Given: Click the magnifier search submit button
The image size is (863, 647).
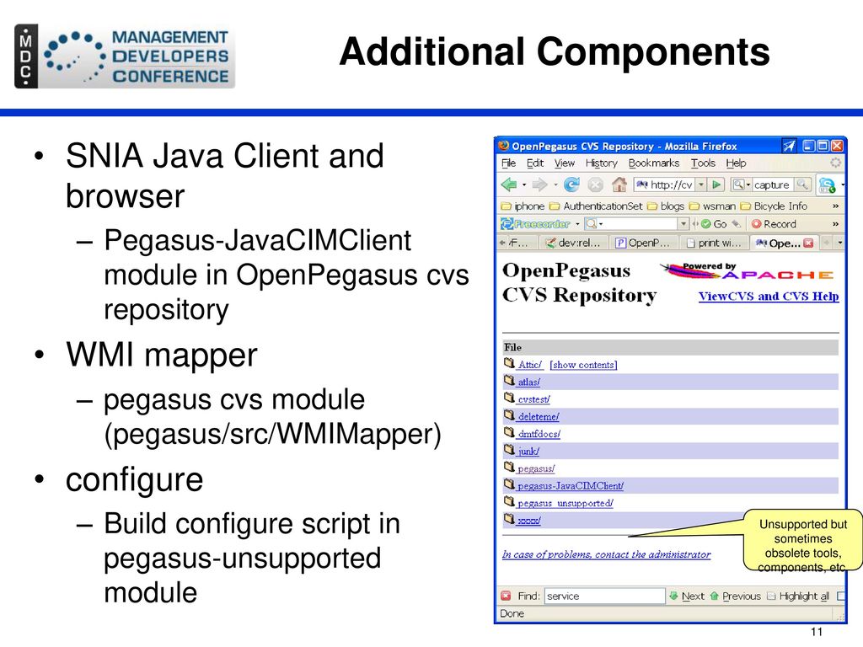Looking at the screenshot, I should click(803, 184).
